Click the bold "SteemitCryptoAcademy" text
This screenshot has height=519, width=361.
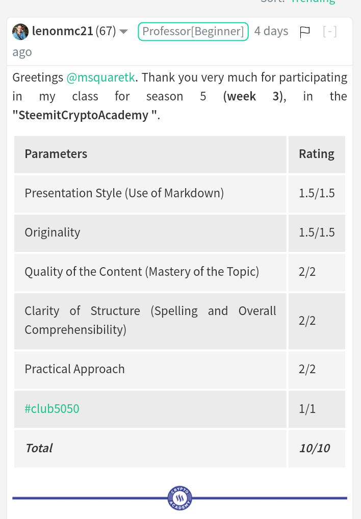[x=84, y=115]
